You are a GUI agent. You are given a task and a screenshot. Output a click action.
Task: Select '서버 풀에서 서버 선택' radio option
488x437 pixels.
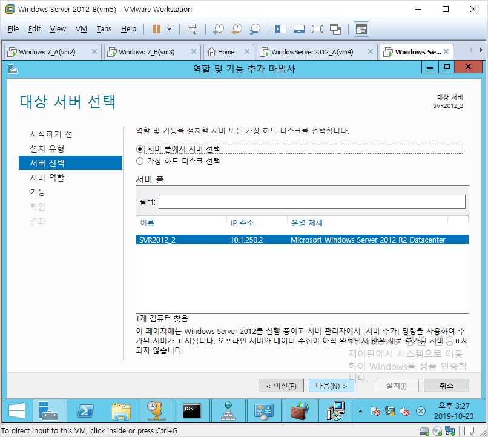click(140, 149)
